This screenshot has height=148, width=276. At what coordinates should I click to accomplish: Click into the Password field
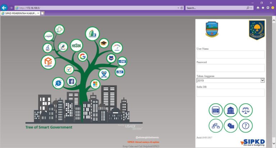point(230,68)
